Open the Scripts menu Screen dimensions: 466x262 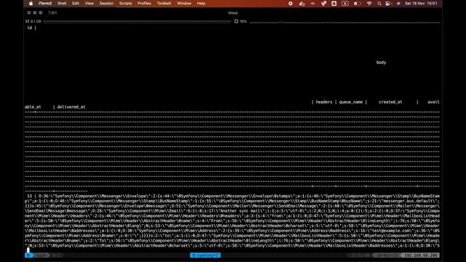[125, 4]
